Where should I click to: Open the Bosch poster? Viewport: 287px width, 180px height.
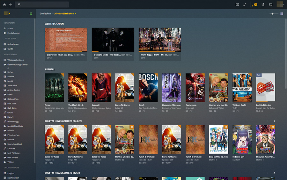tap(148, 88)
